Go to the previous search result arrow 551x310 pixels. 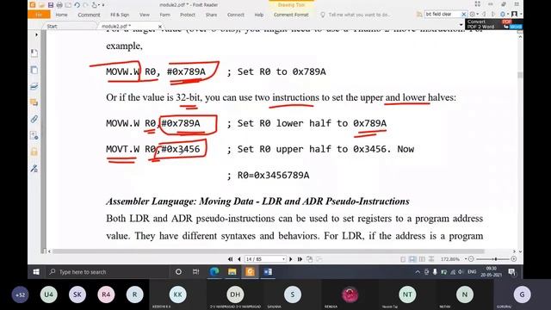(484, 14)
